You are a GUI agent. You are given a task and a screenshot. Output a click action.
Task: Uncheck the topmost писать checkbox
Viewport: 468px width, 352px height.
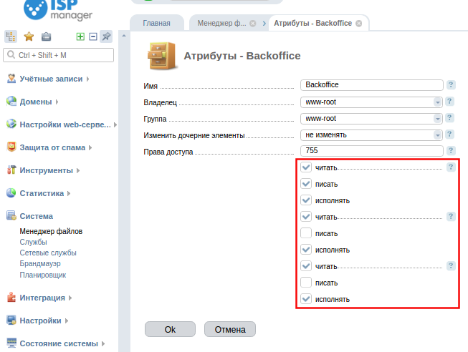306,184
